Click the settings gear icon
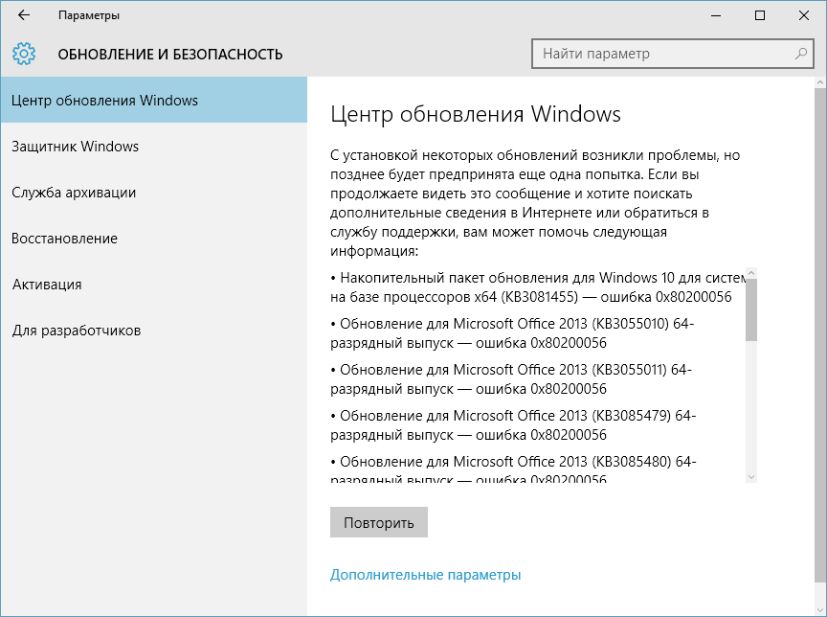 tap(24, 54)
